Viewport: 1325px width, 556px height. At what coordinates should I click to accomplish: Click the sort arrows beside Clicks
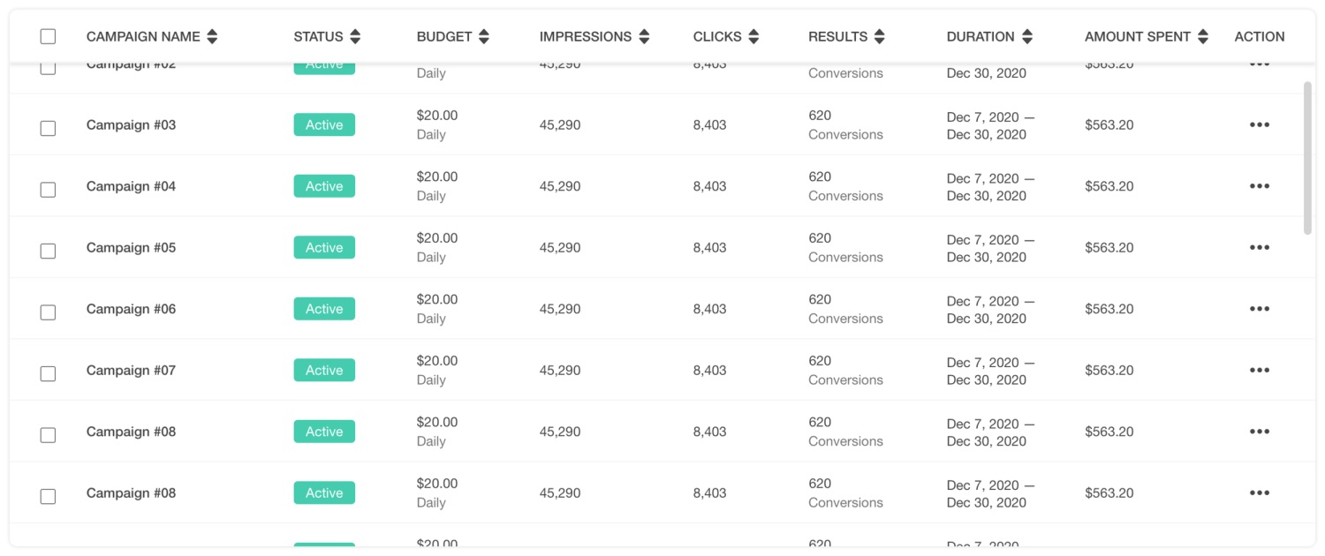753,37
